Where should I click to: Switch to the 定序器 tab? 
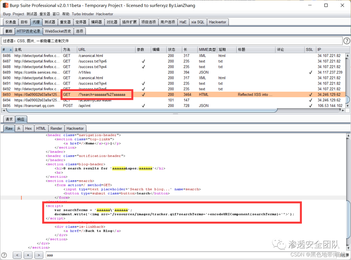coord(81,22)
